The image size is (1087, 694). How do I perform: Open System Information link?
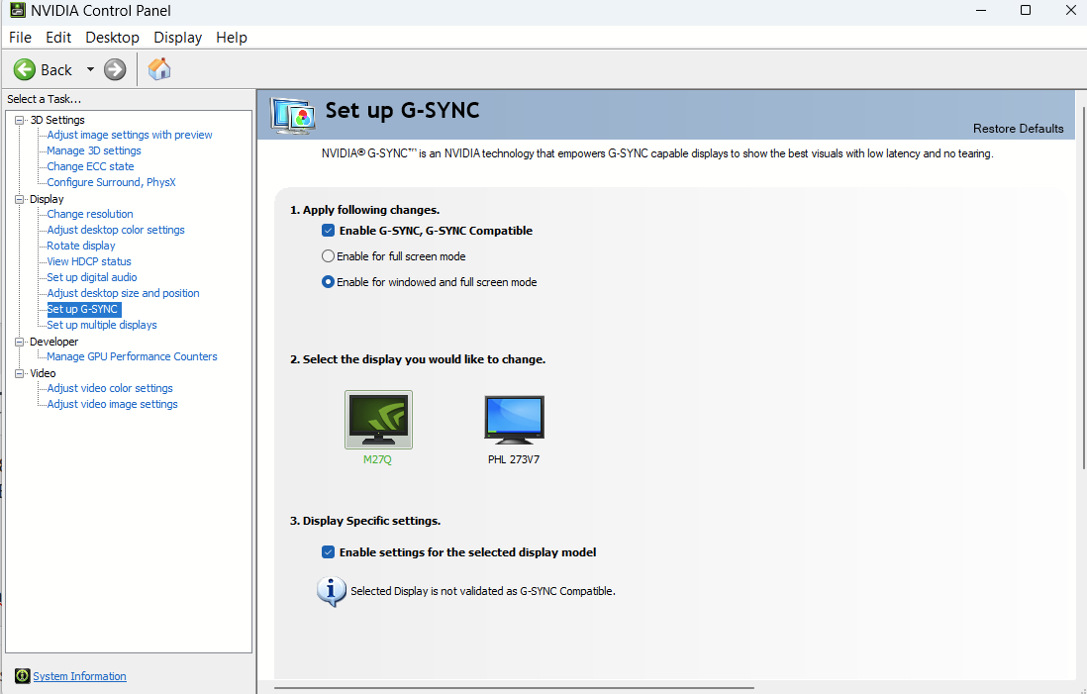[x=79, y=676]
